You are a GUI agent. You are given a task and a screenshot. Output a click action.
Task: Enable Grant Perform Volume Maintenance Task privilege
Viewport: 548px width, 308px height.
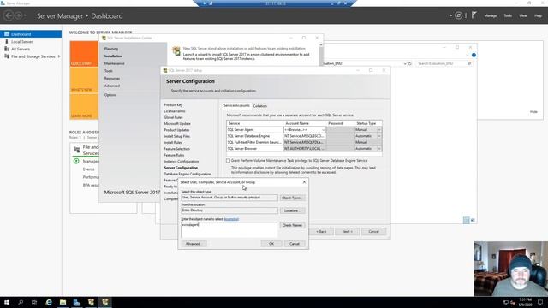pyautogui.click(x=229, y=161)
